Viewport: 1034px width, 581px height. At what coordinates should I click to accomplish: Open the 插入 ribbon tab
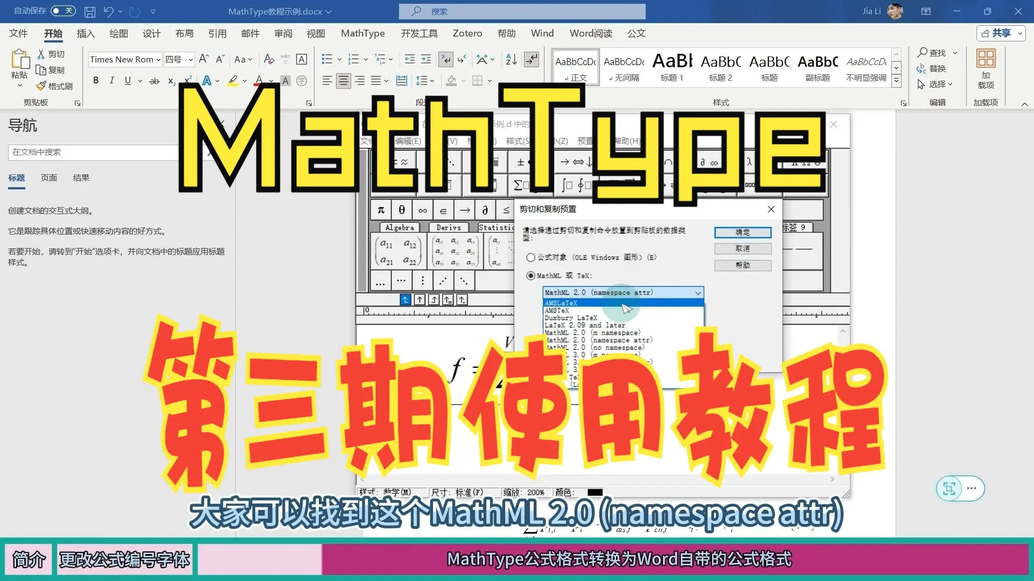[x=86, y=33]
